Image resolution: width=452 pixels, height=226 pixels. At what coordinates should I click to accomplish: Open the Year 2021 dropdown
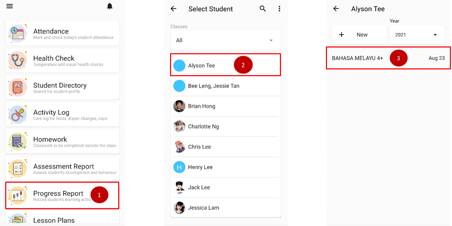click(416, 35)
